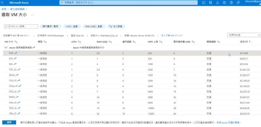Select the D4s_v3 VM size row
This screenshot has height=127, width=261.
(x=132, y=102)
